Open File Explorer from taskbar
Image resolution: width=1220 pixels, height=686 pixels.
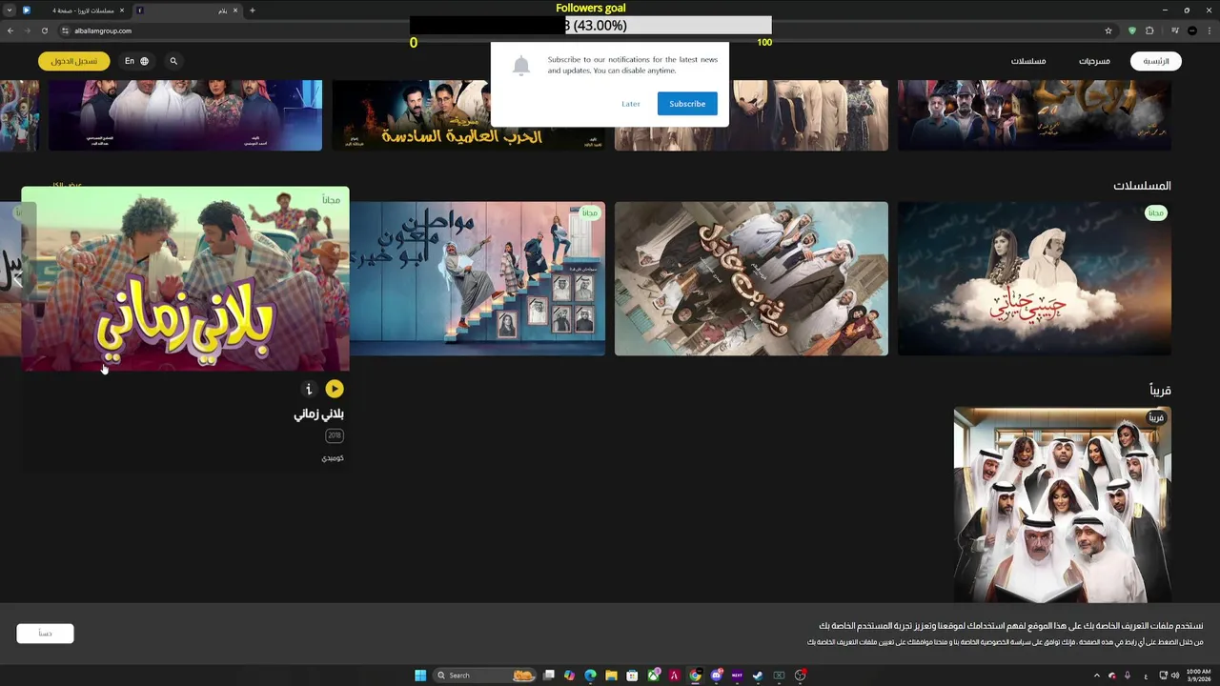611,676
